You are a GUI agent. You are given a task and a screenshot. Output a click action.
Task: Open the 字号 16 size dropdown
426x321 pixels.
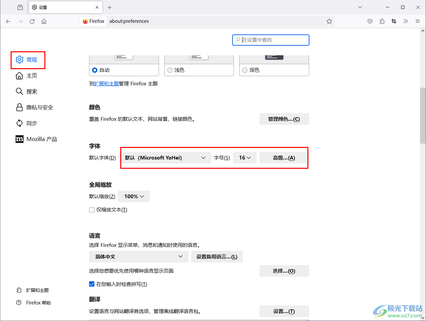click(245, 158)
